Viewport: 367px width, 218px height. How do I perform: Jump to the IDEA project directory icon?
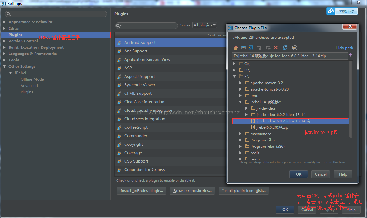[251, 48]
